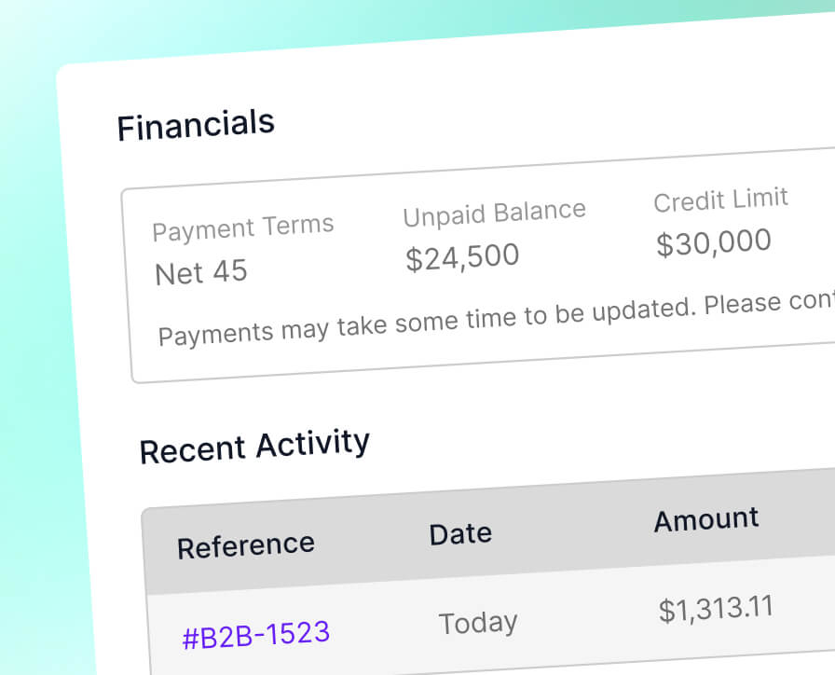This screenshot has height=675, width=835.
Task: Sort by the Date column header
Action: (x=459, y=533)
